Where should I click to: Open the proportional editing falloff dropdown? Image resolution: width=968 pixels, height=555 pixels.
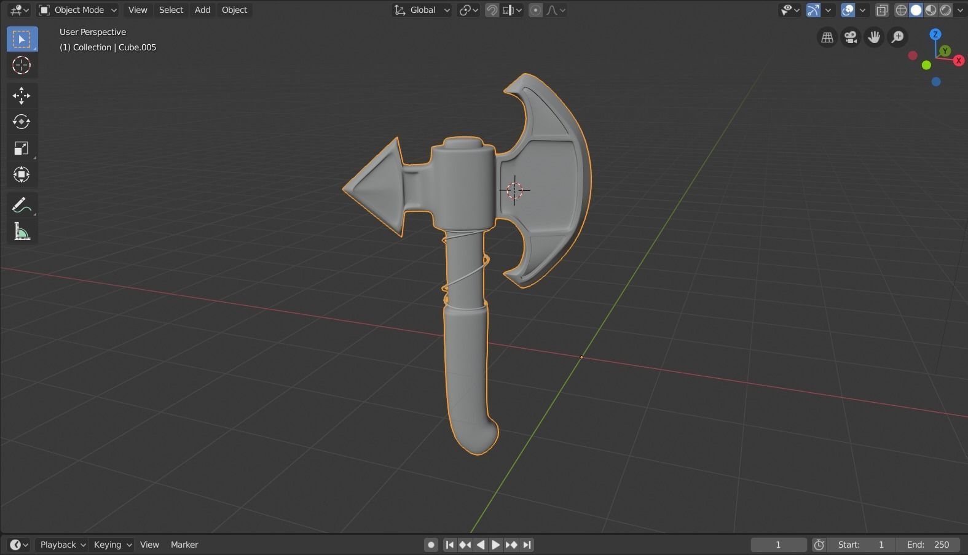coord(556,10)
